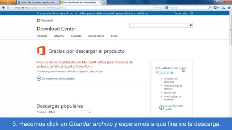This screenshot has width=232, height=130.
Task: Open the Soporte técnico menu
Action: pos(96,36)
